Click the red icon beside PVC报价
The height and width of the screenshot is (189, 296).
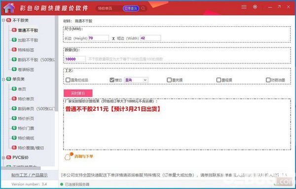(x=9, y=157)
